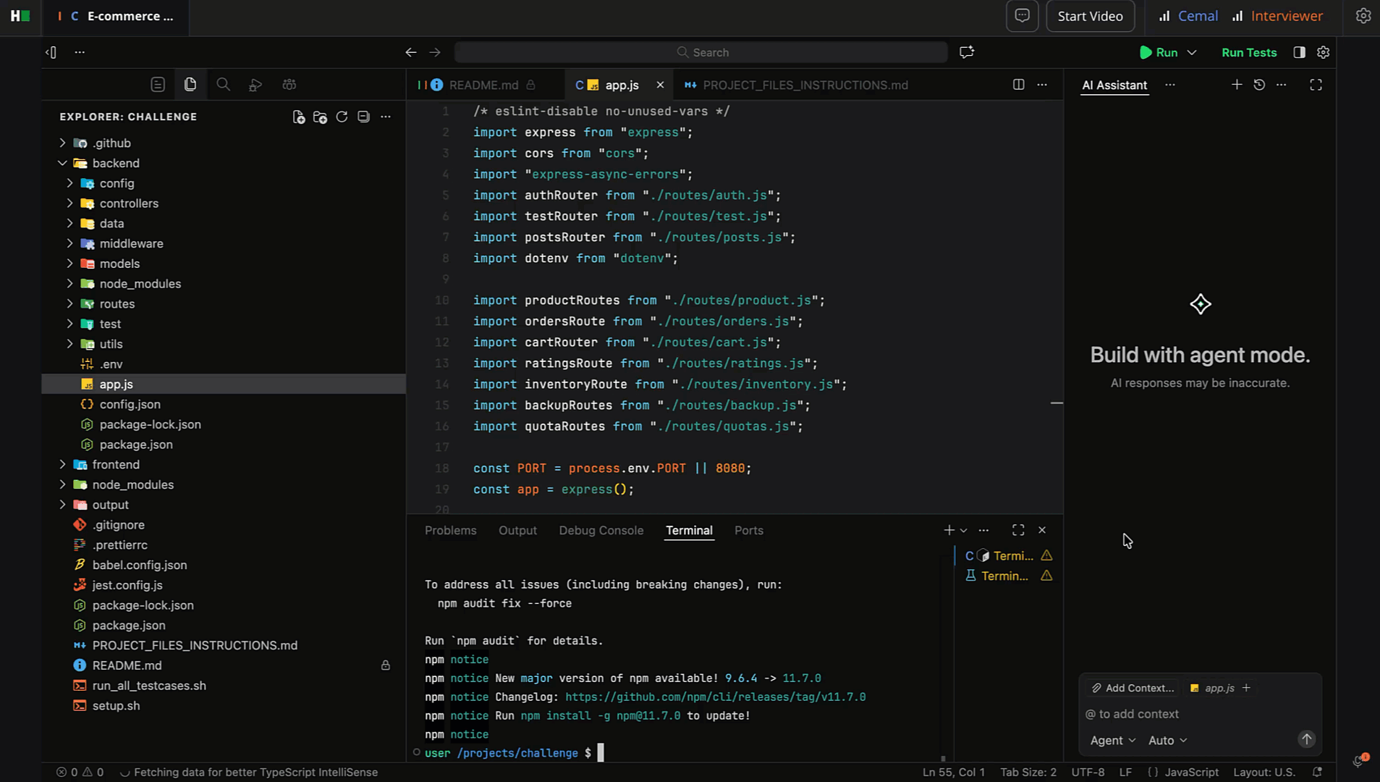Split the editor using the split icon
The width and height of the screenshot is (1380, 782).
(x=1019, y=85)
